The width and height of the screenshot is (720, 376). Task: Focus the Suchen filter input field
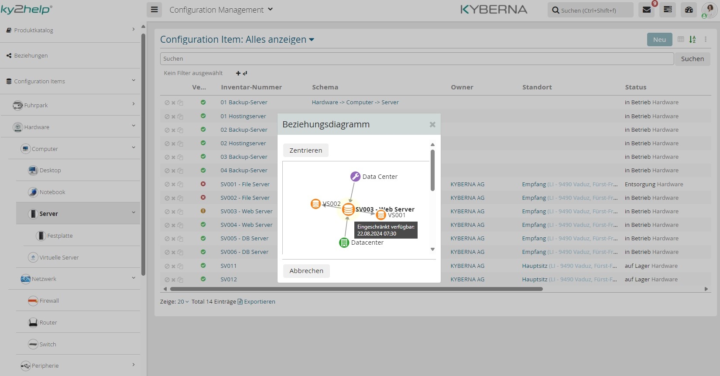tap(417, 59)
